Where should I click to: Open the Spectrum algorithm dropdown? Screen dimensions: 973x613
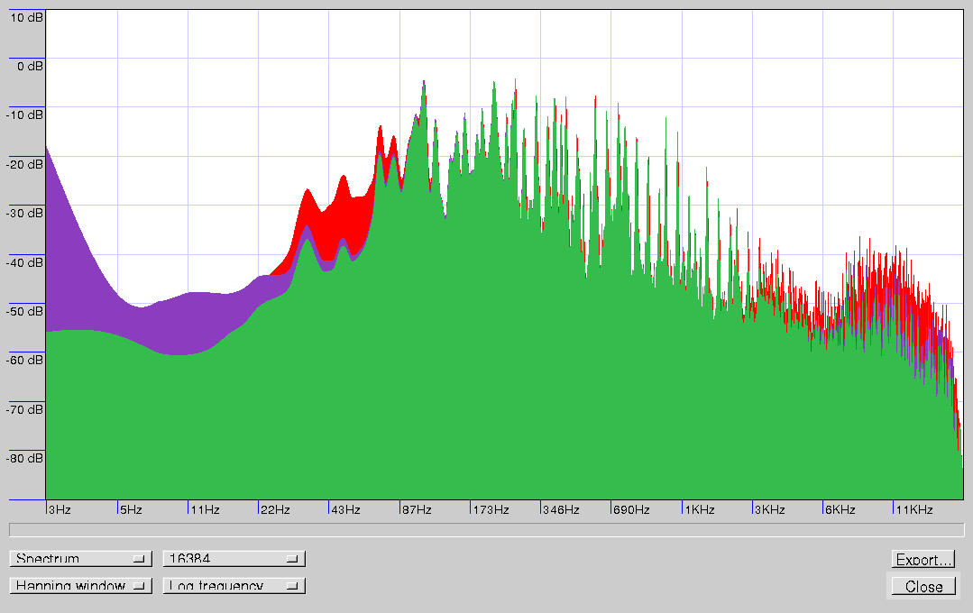point(80,559)
